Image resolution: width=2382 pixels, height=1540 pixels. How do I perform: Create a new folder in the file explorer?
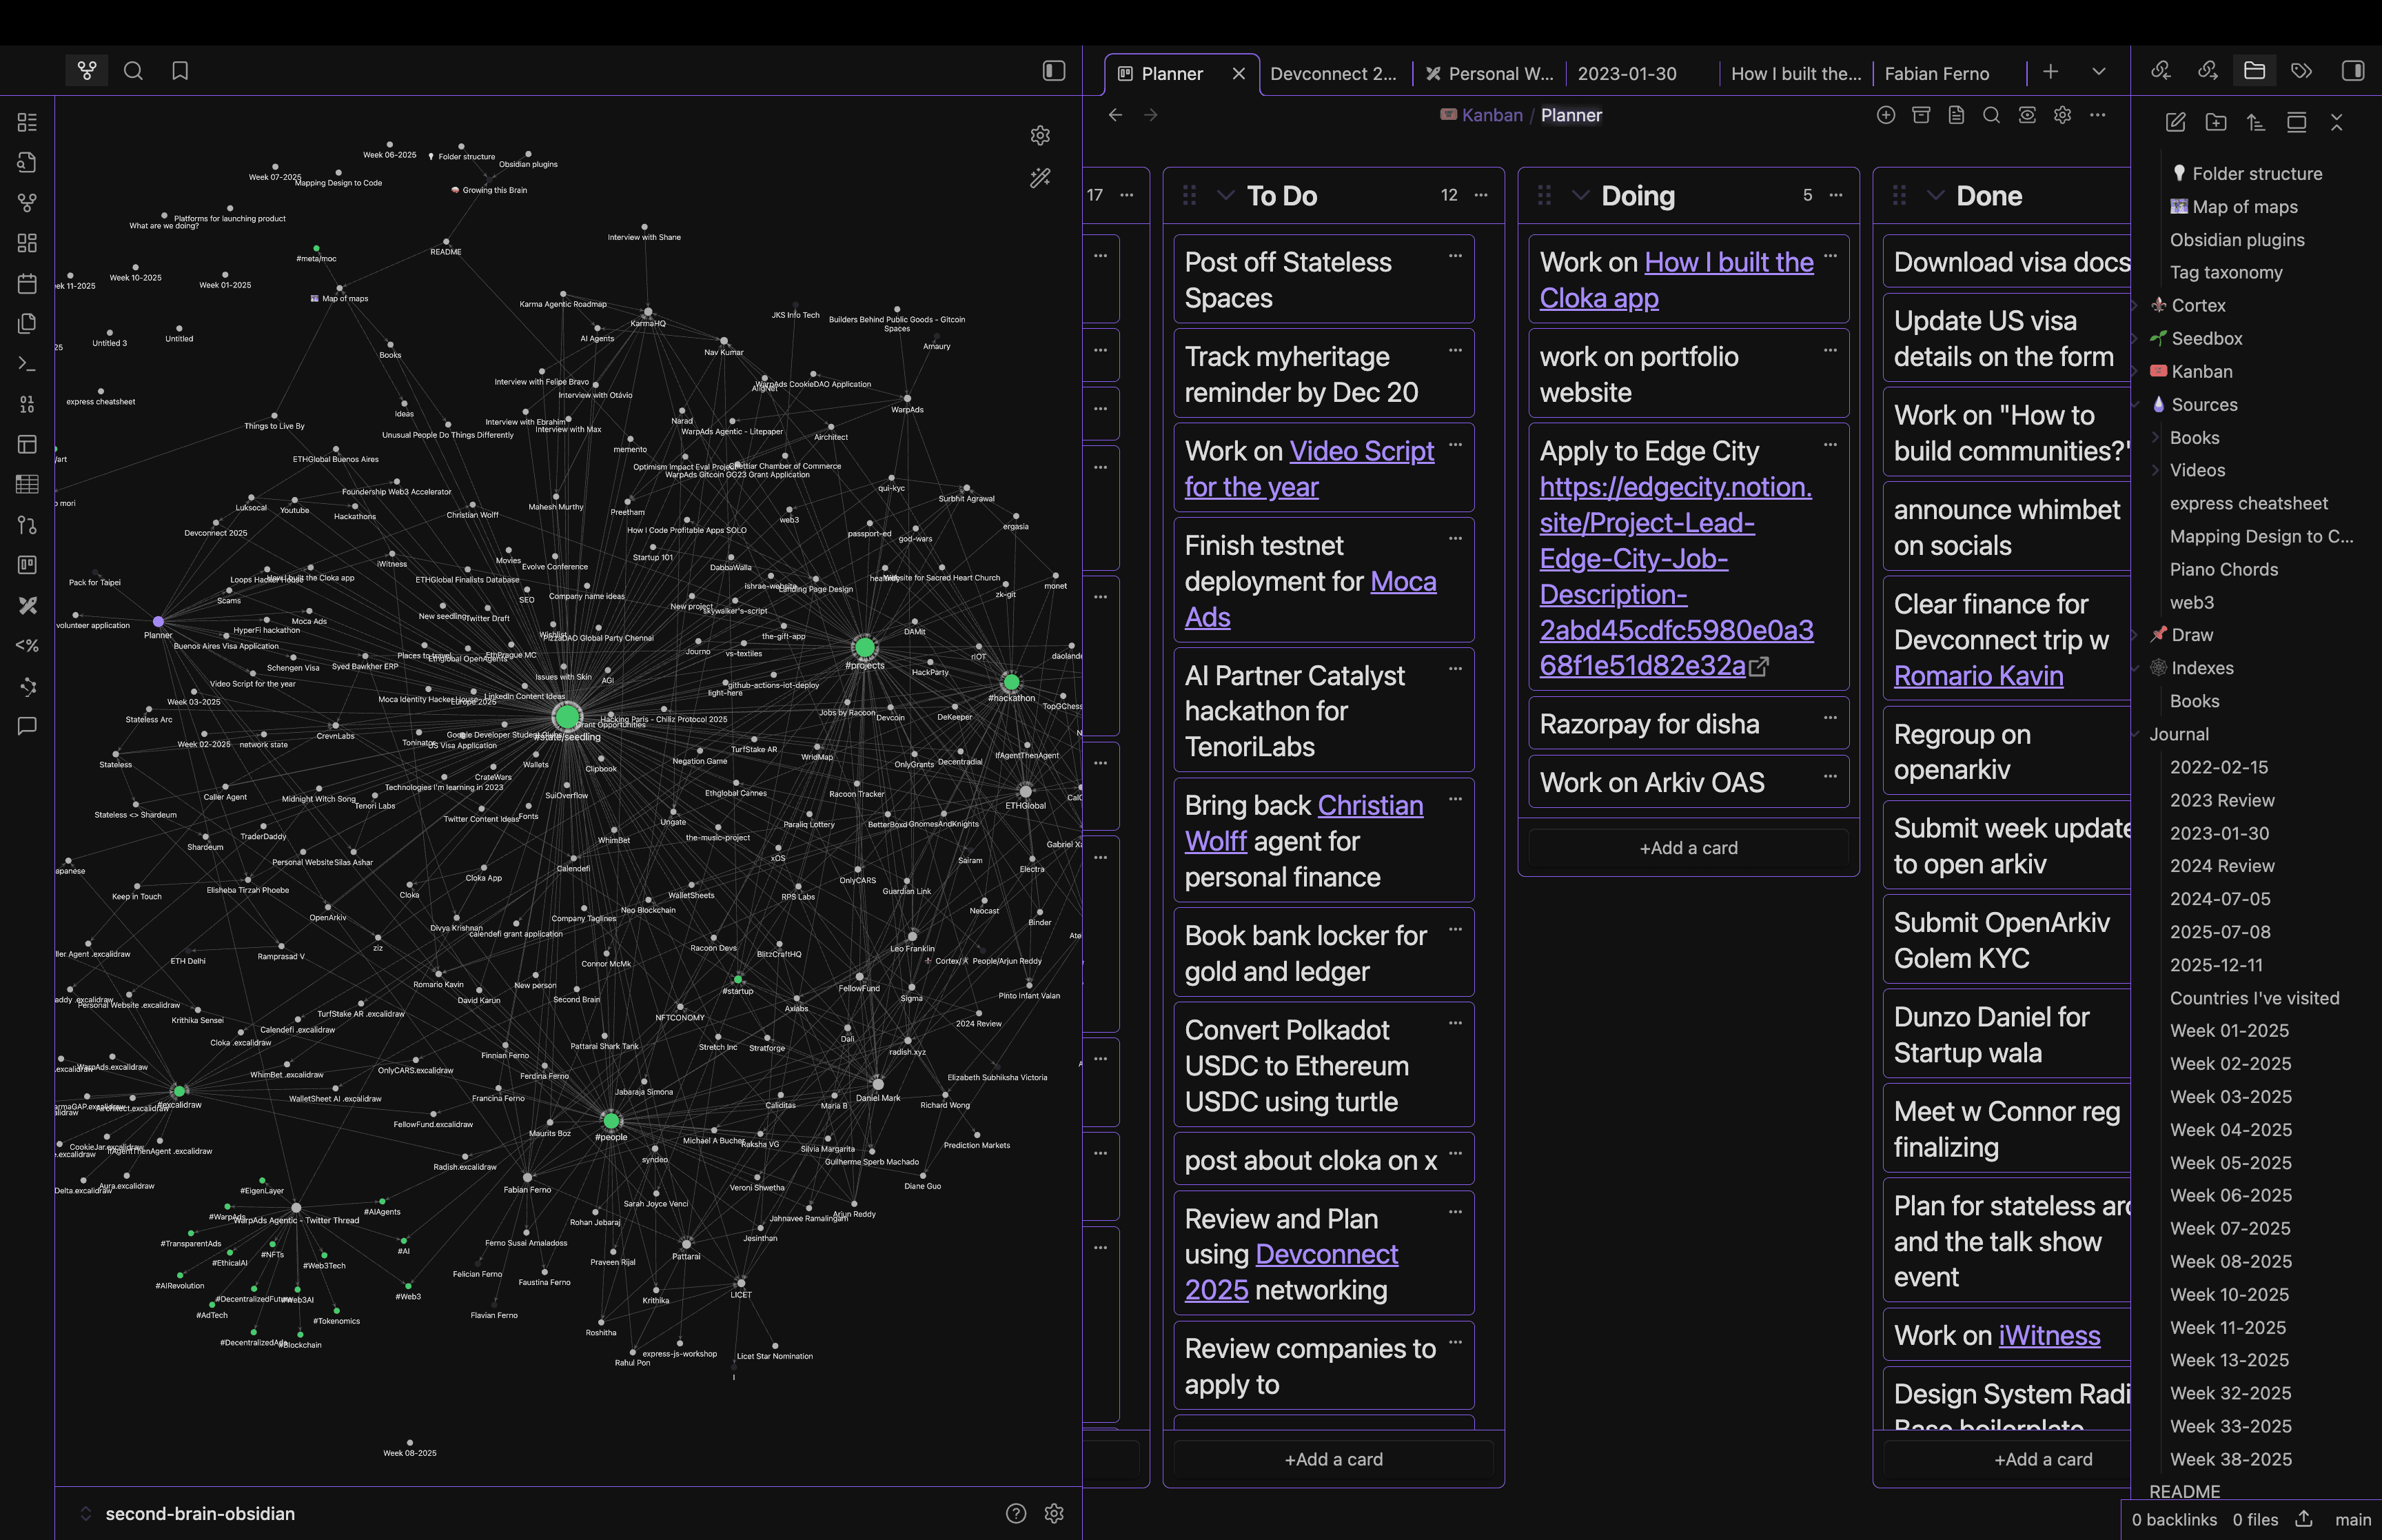pyautogui.click(x=2216, y=122)
